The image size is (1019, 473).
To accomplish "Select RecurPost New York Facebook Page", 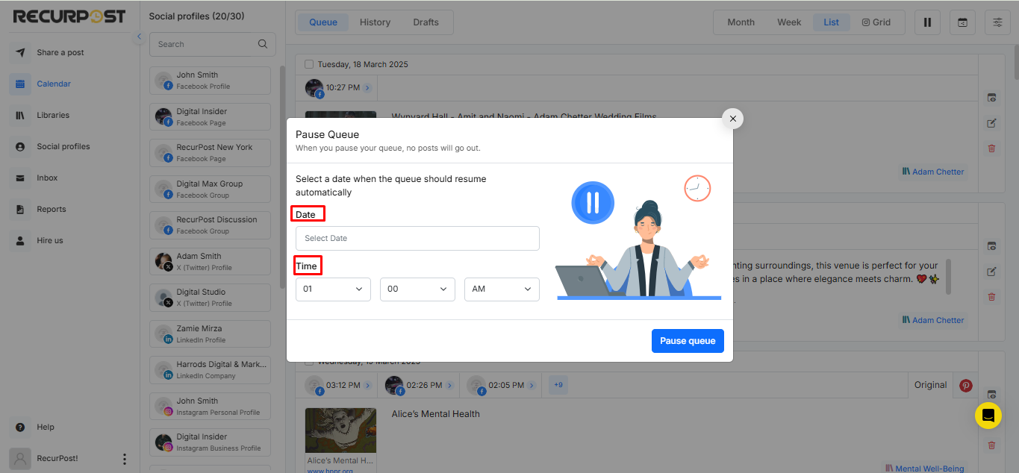I will pyautogui.click(x=210, y=153).
